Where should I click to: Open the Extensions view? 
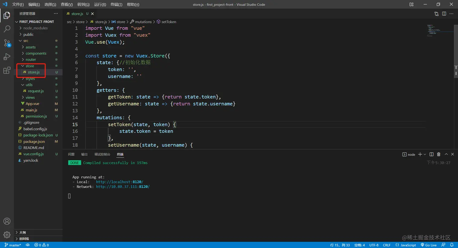pyautogui.click(x=7, y=71)
